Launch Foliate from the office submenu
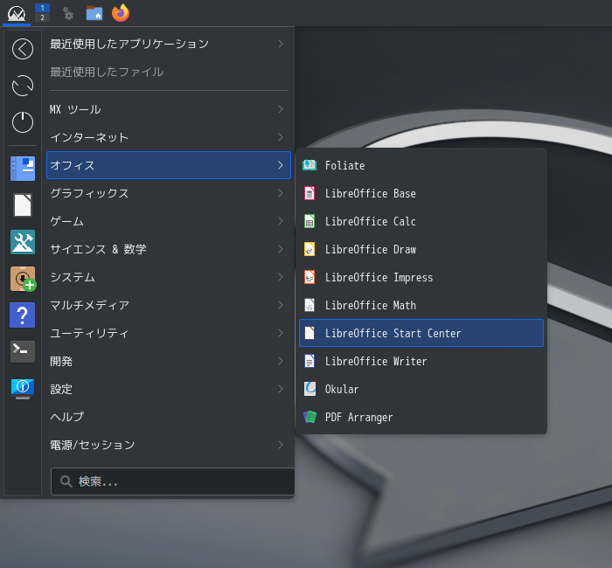Viewport: 612px width, 568px height. 421,165
